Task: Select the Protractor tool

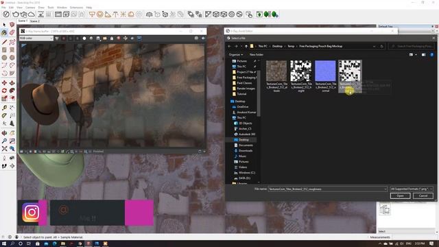Action: pyautogui.click(x=4, y=115)
